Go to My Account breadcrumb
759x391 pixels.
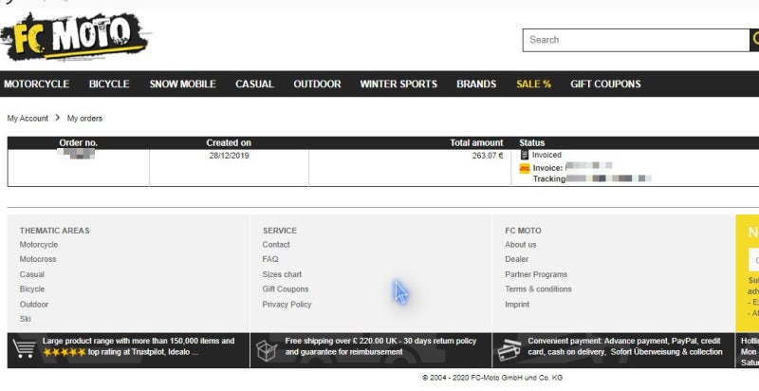(x=28, y=118)
